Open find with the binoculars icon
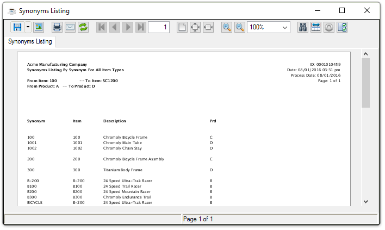 303,27
